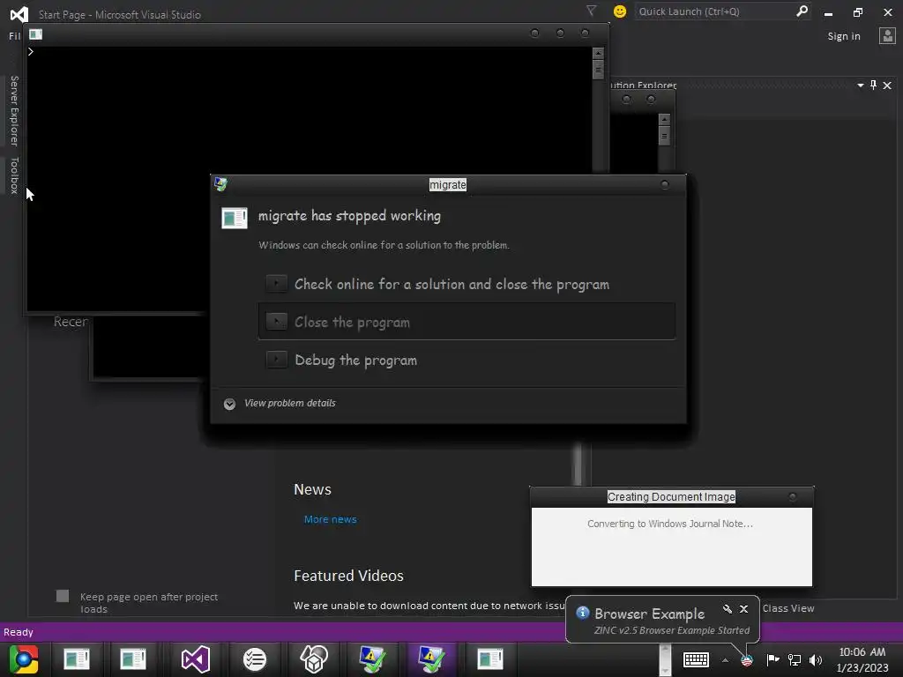The width and height of the screenshot is (903, 677).
Task: Click the console window scrollbar thumb
Action: pyautogui.click(x=599, y=70)
